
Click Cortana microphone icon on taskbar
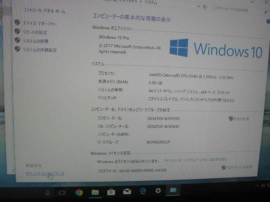48,193
